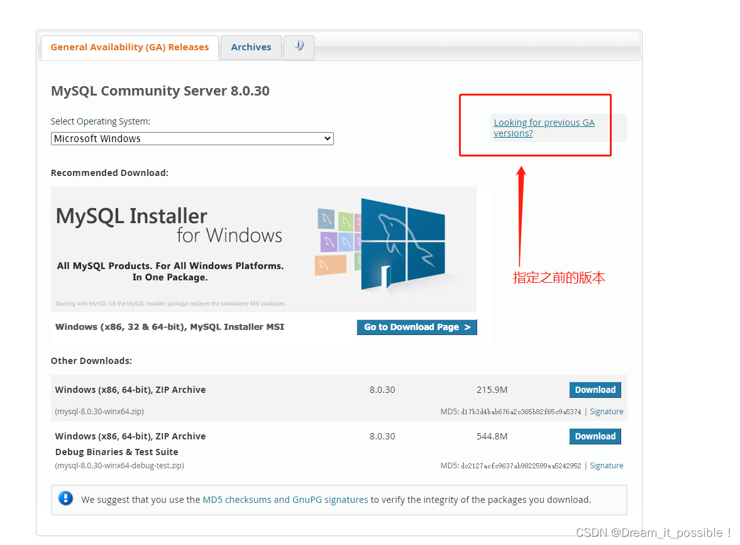Open the info icon tab
The image size is (740, 545).
(x=299, y=47)
